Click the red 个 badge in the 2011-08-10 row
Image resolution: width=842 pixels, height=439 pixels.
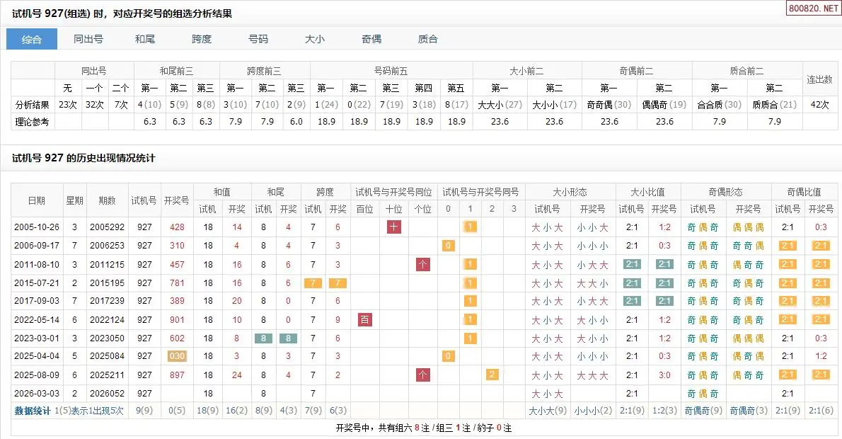pyautogui.click(x=423, y=264)
